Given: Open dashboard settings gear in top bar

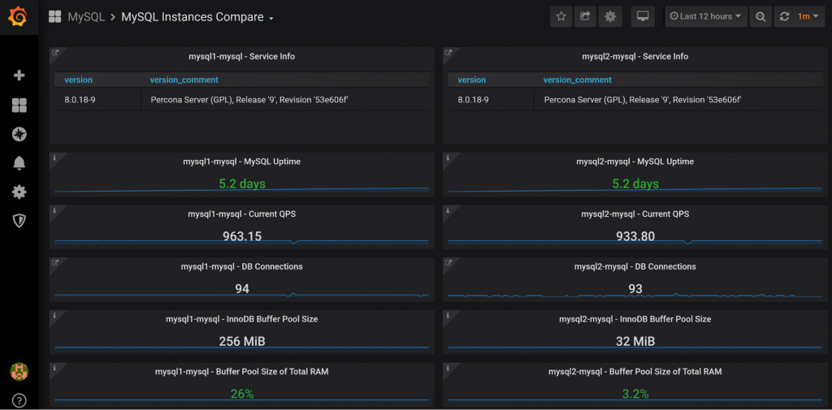Looking at the screenshot, I should pyautogui.click(x=609, y=17).
